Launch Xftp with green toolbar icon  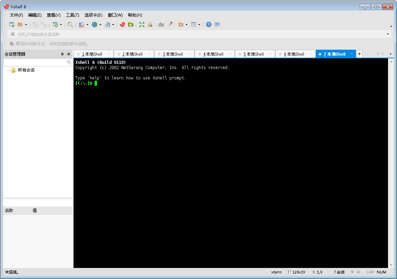(130, 25)
